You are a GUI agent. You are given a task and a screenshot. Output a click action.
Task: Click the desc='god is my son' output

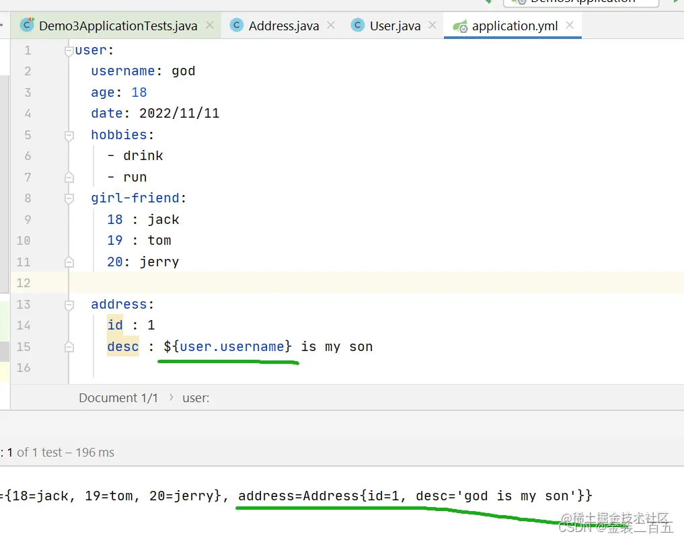496,496
